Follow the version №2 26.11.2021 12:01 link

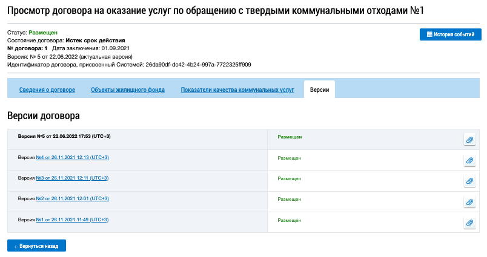[x=72, y=198]
